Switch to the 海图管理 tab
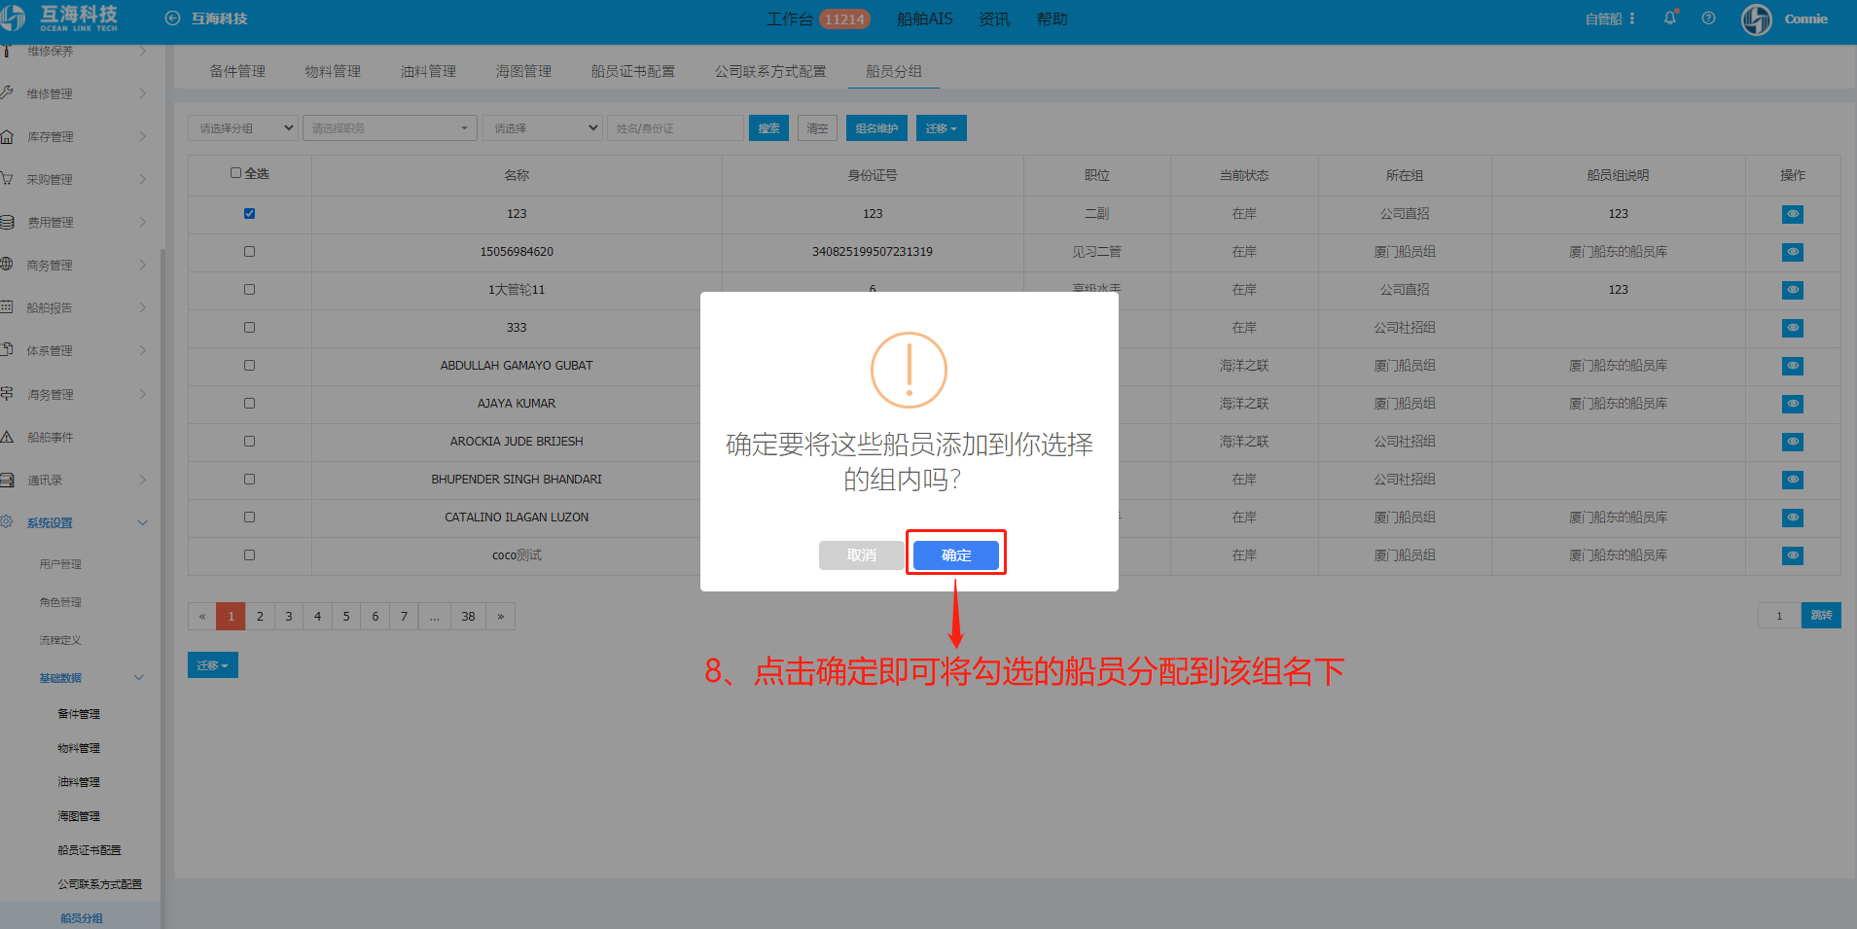Viewport: 1857px width, 929px height. [523, 71]
